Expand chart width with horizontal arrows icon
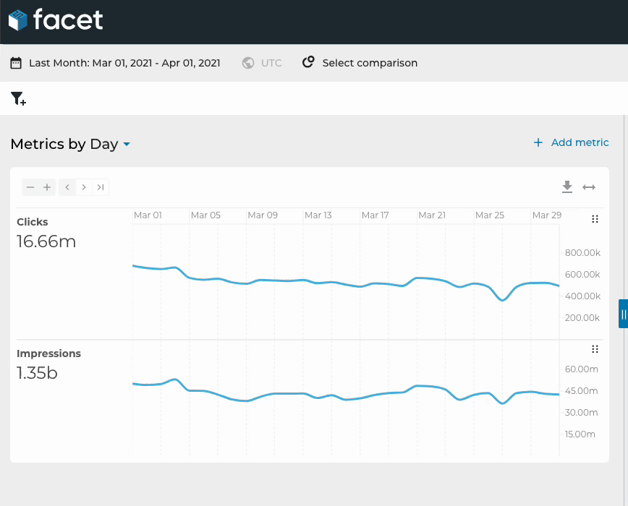This screenshot has height=506, width=628. tap(589, 187)
